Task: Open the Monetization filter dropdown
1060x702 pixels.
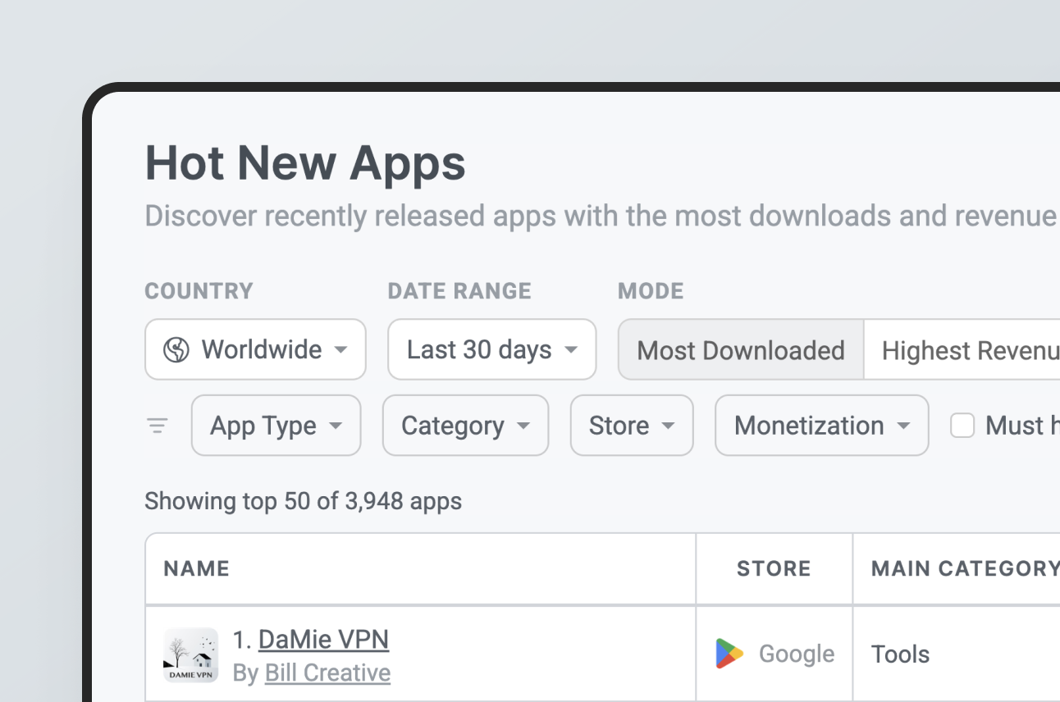Action: (x=821, y=426)
